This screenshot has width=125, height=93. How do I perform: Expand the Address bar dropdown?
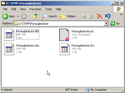click(x=106, y=23)
